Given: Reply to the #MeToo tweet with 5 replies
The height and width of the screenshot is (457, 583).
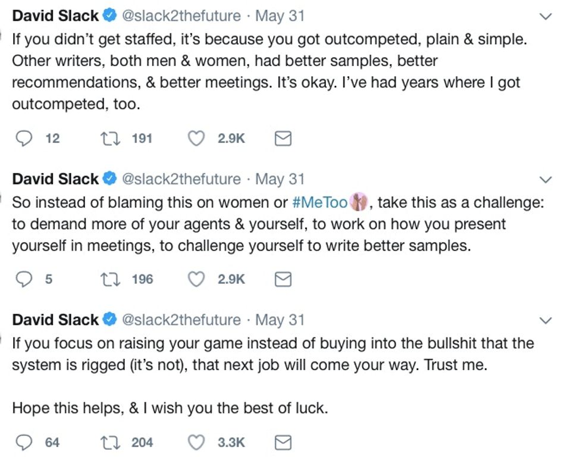Looking at the screenshot, I should tap(23, 279).
